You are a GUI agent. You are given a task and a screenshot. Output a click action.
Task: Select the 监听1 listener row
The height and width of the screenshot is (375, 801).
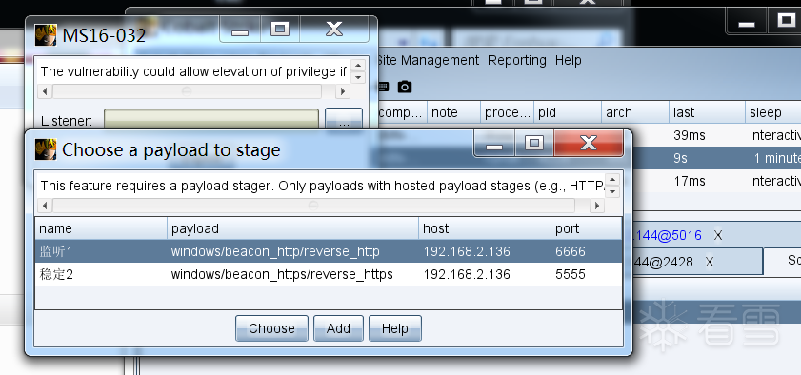click(x=329, y=251)
